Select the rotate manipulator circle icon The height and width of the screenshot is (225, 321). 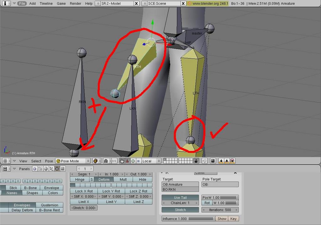click(133, 161)
